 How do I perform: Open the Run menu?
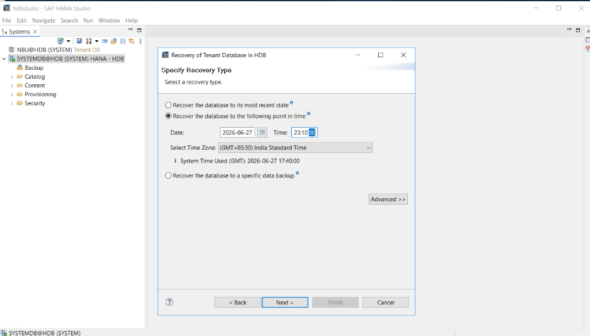(88, 20)
